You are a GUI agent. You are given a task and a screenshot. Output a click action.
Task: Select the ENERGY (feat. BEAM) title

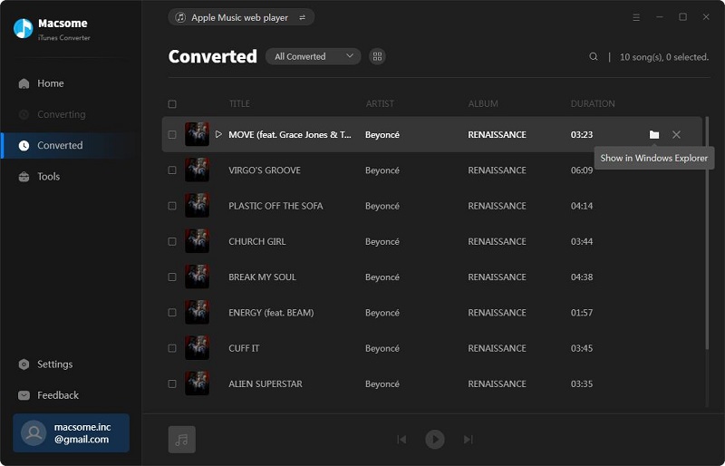(271, 313)
